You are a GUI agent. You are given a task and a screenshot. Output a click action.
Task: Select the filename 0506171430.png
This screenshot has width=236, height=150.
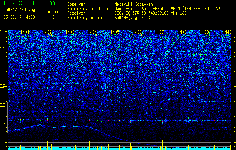pyautogui.click(x=19, y=10)
